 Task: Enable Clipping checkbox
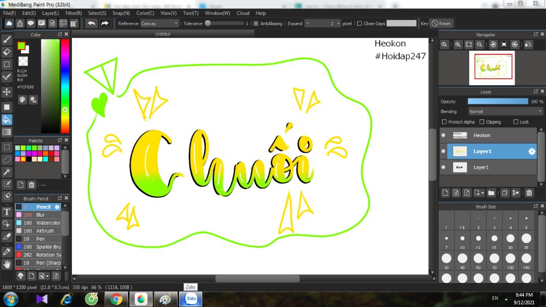coord(481,122)
